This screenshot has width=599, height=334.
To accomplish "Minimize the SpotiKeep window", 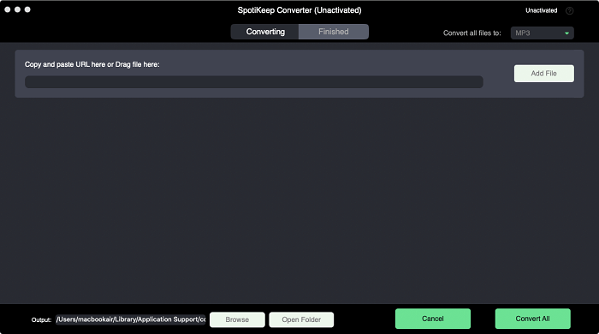I will pos(17,9).
